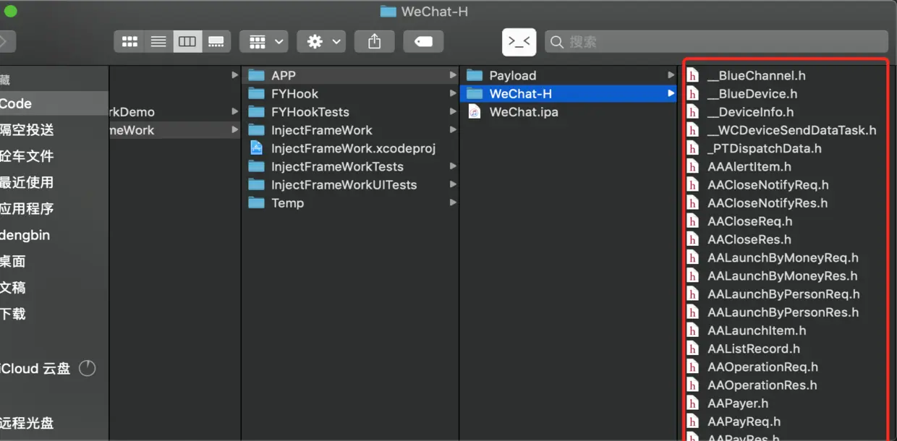
Task: Select AALaunchByMoneyRes.h file
Action: coord(784,275)
